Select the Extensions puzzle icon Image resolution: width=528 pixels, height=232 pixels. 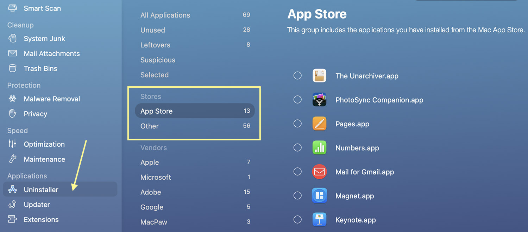coord(13,219)
